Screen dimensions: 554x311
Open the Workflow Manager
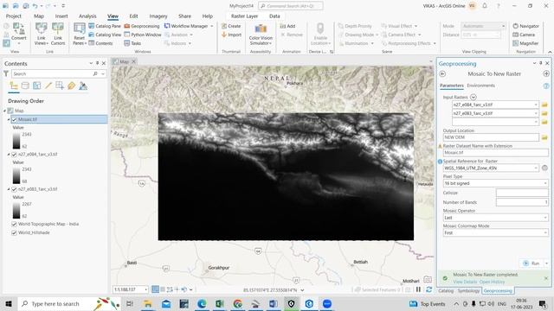(189, 26)
